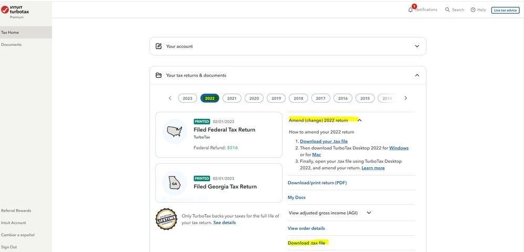Viewport: 524px width, 252px height.
Task: Click the How to amend your 2022 return text
Action: coord(321,132)
